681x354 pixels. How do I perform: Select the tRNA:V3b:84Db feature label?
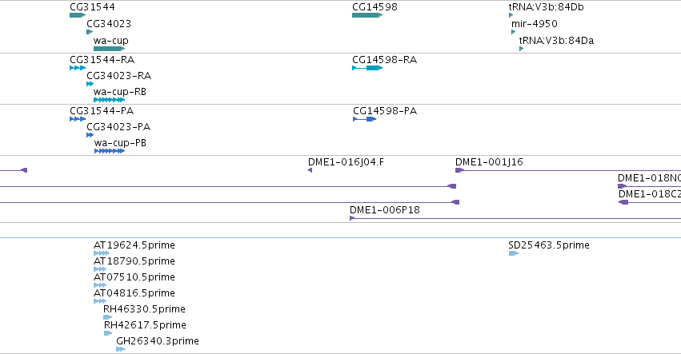(x=547, y=7)
